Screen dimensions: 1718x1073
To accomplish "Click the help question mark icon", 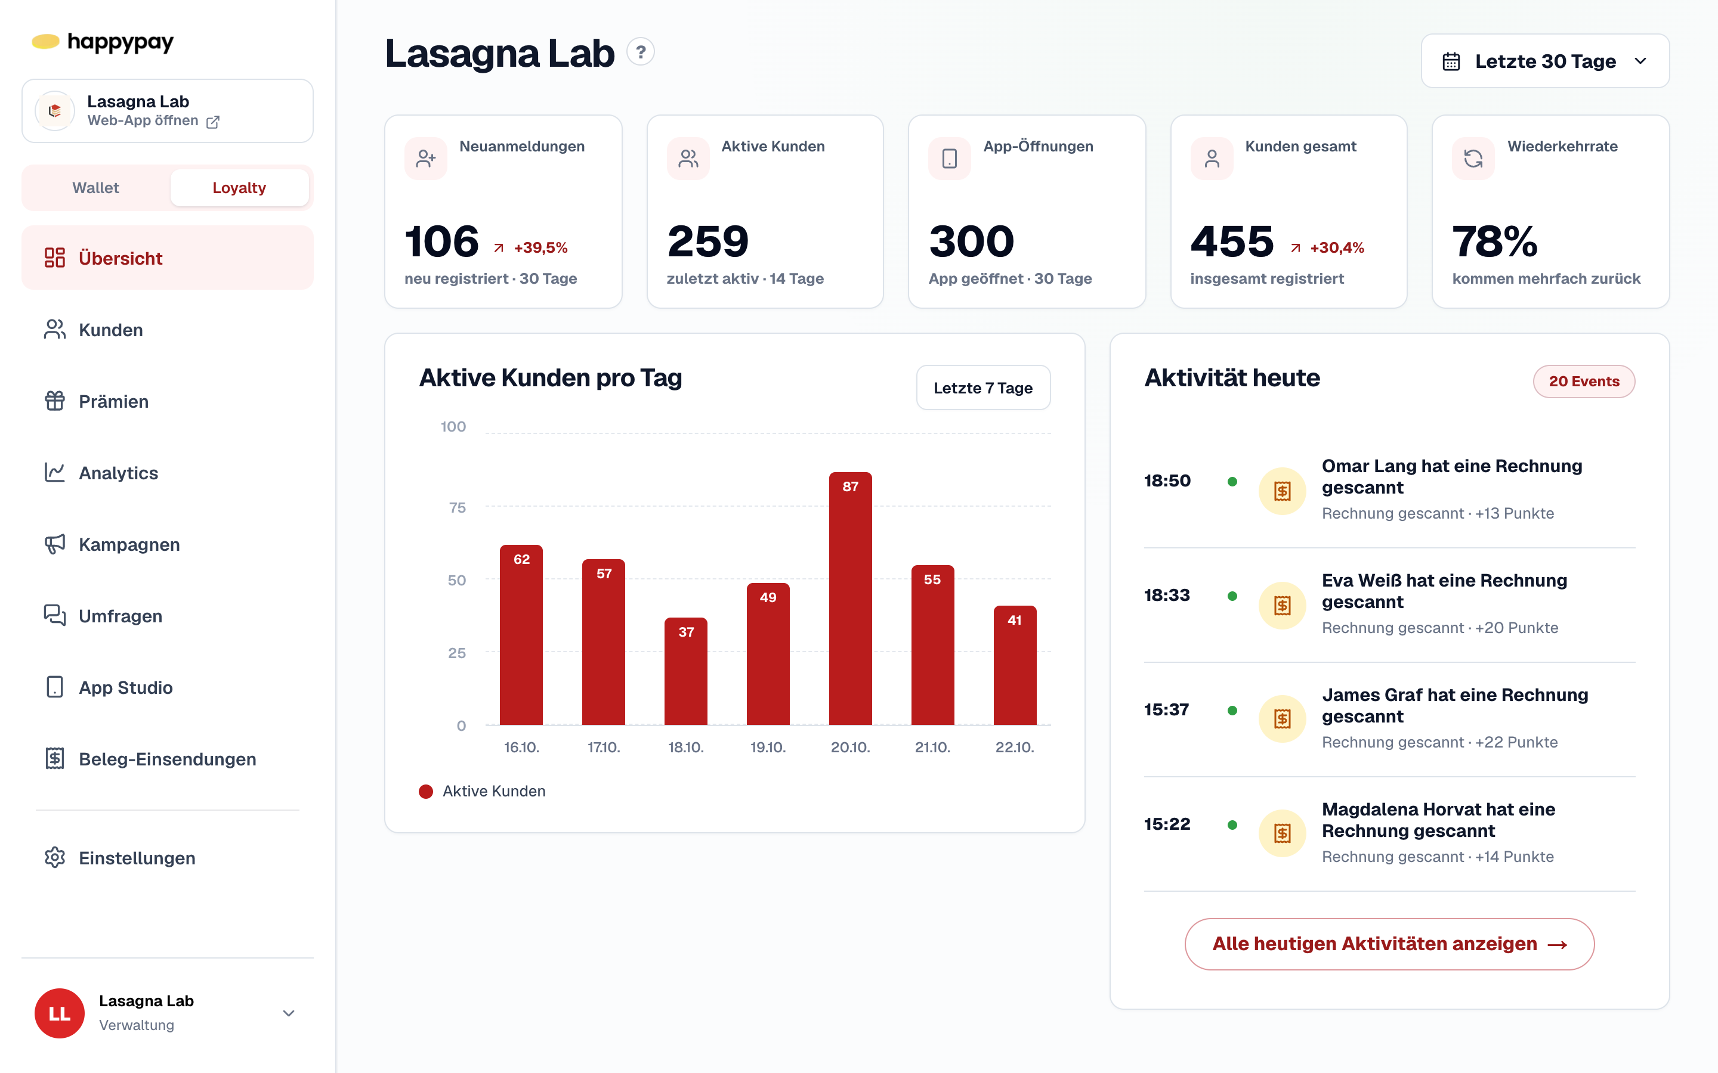I will 640,52.
